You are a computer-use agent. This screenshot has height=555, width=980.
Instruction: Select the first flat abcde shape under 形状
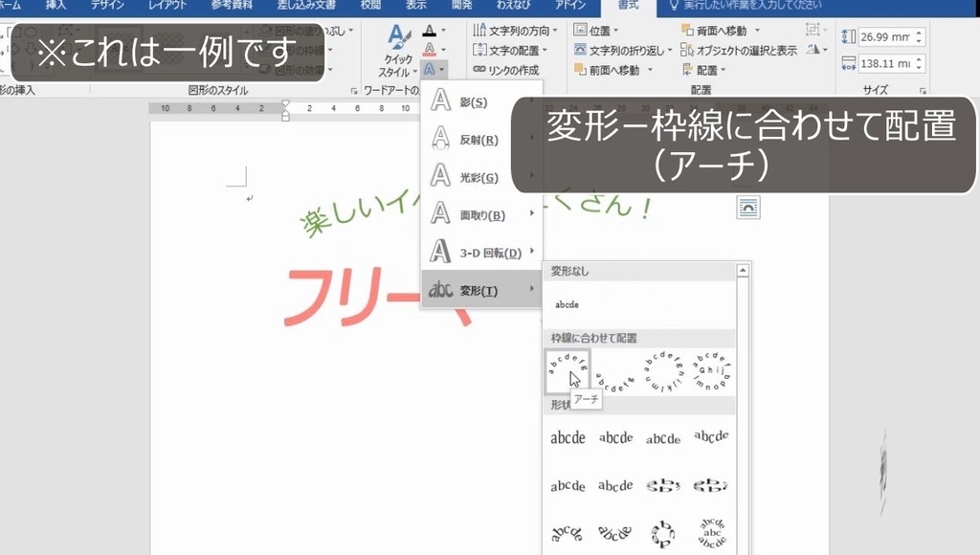tap(568, 437)
